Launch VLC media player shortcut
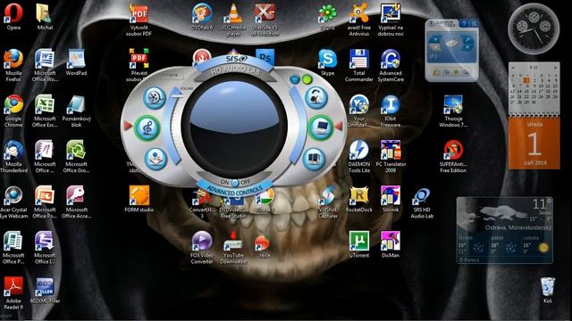Screen dimensions: 572x321 coord(233,20)
